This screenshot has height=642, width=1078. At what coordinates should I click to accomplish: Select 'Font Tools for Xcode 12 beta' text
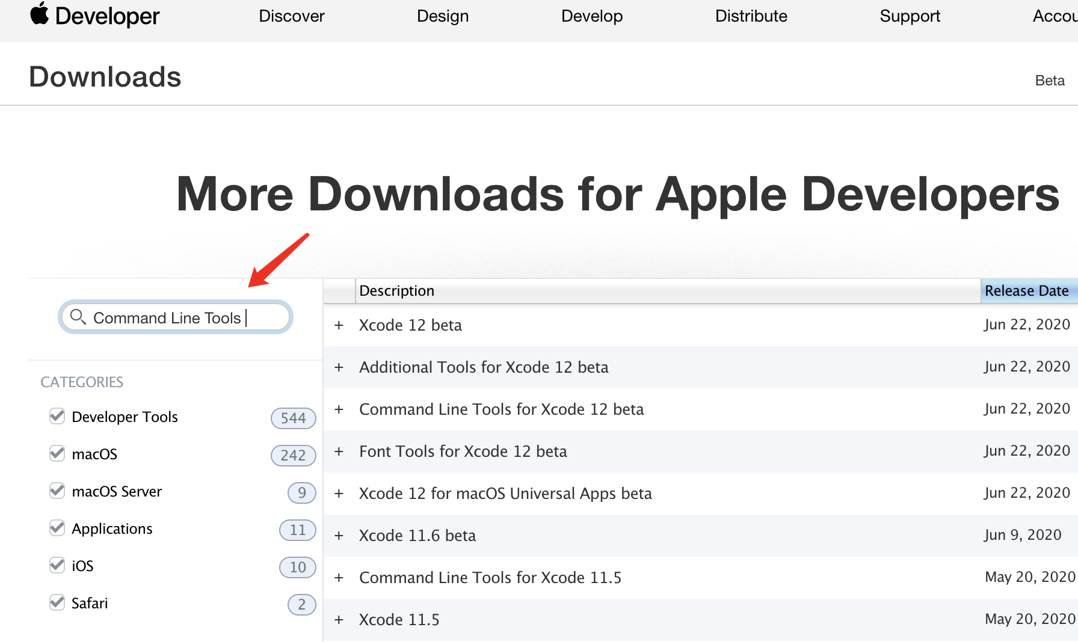click(463, 451)
